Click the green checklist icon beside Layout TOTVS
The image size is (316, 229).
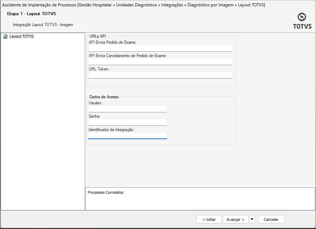coord(5,36)
